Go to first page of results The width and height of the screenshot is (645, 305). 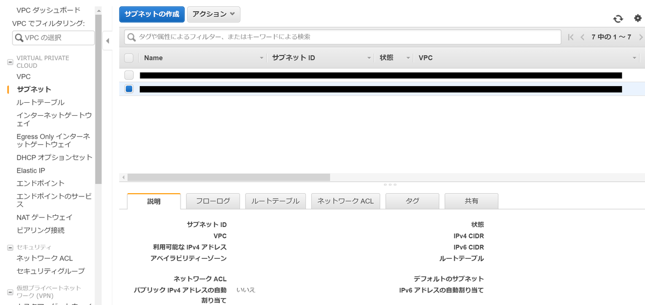click(x=571, y=37)
